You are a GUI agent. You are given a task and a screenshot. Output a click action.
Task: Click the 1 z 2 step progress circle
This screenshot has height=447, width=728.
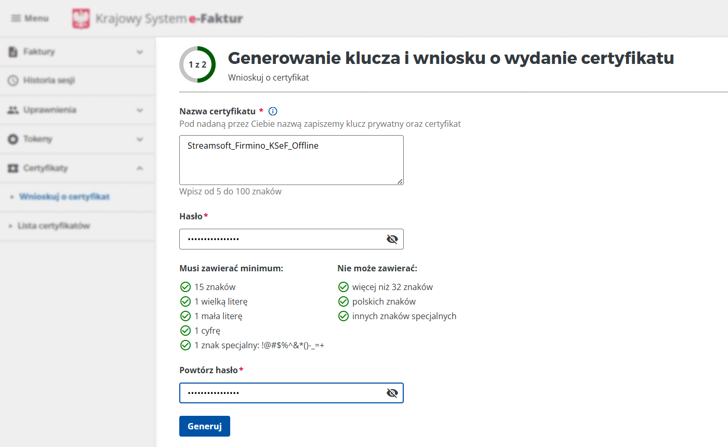tap(197, 64)
